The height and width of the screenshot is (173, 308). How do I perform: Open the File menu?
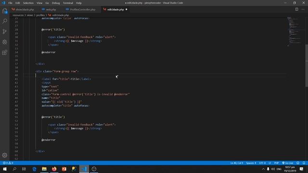pos(10,3)
